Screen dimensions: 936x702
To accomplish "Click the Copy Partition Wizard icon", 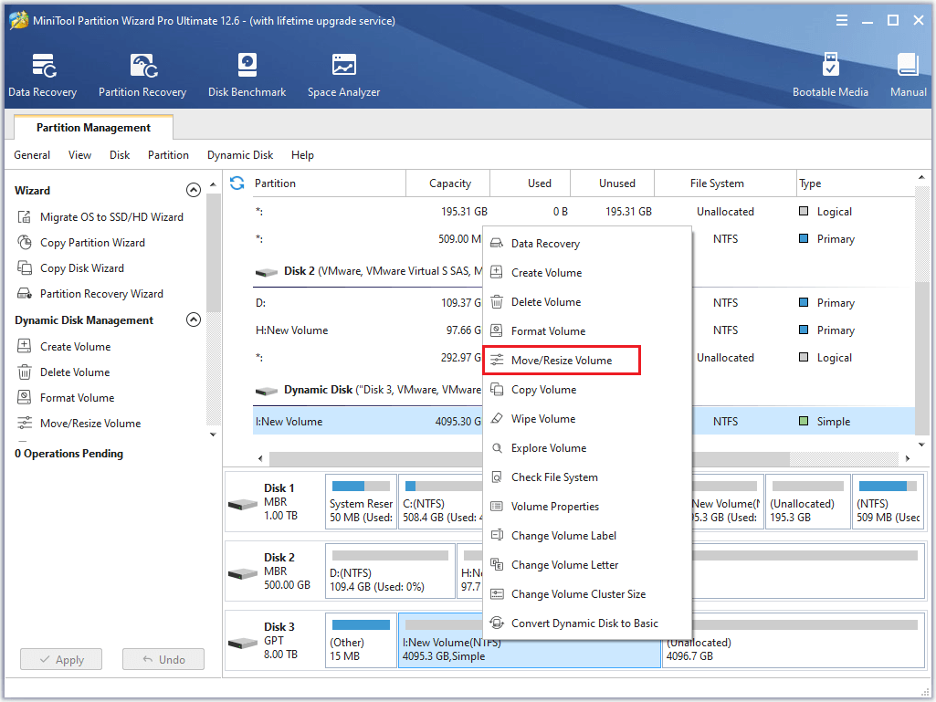I will pyautogui.click(x=25, y=242).
